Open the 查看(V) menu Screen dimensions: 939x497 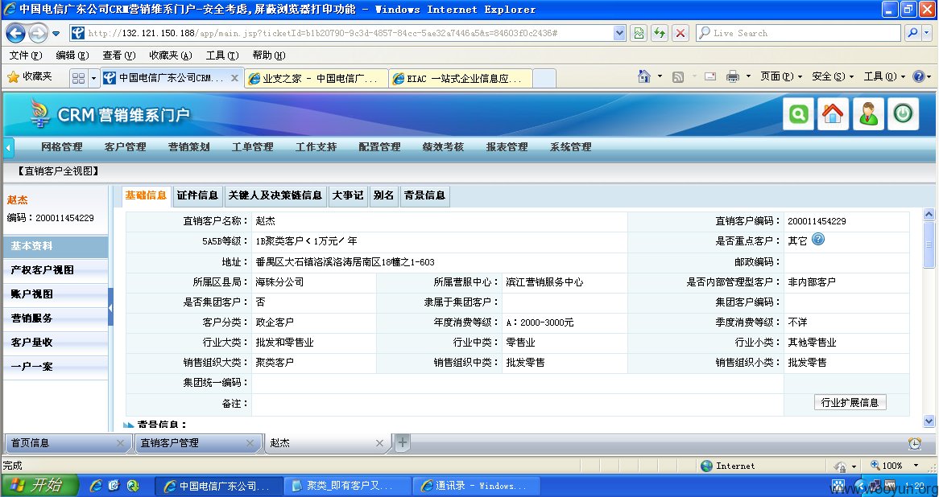pyautogui.click(x=118, y=55)
